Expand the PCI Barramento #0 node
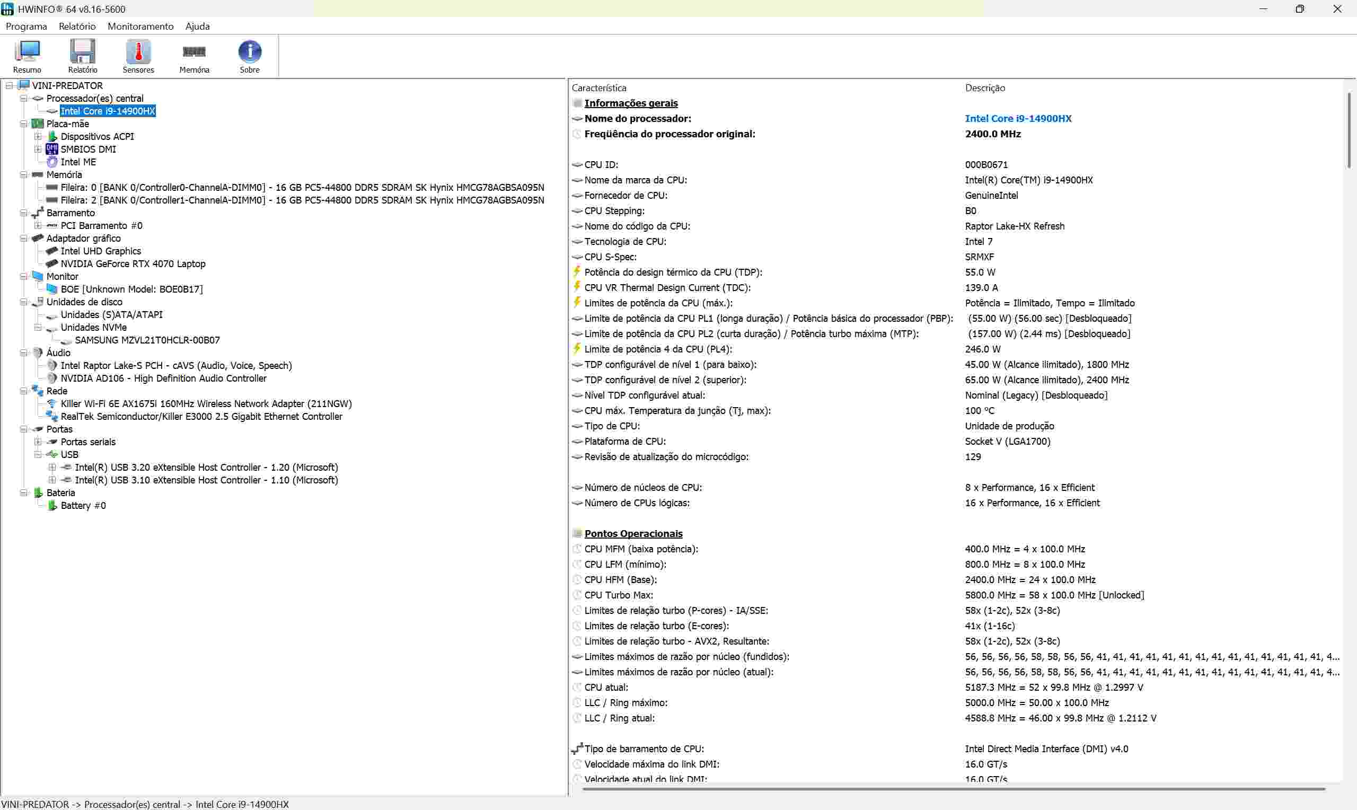This screenshot has height=810, width=1357. pos(38,225)
